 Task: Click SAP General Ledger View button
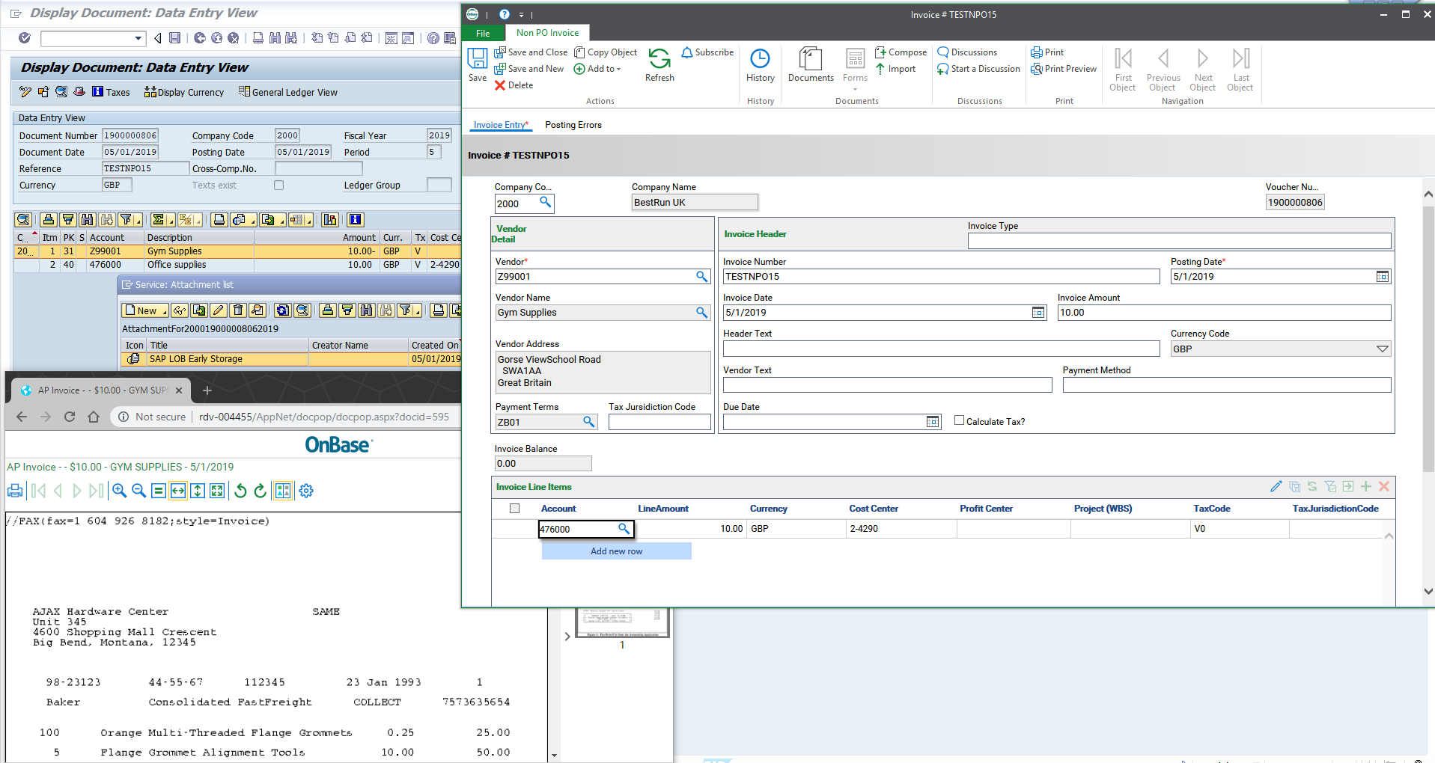(x=288, y=92)
